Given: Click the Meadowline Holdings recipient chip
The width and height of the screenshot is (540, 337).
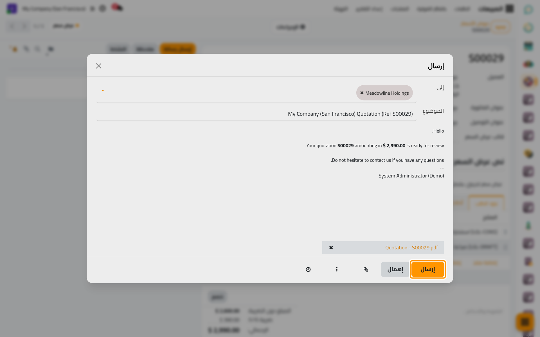Looking at the screenshot, I should point(384,93).
